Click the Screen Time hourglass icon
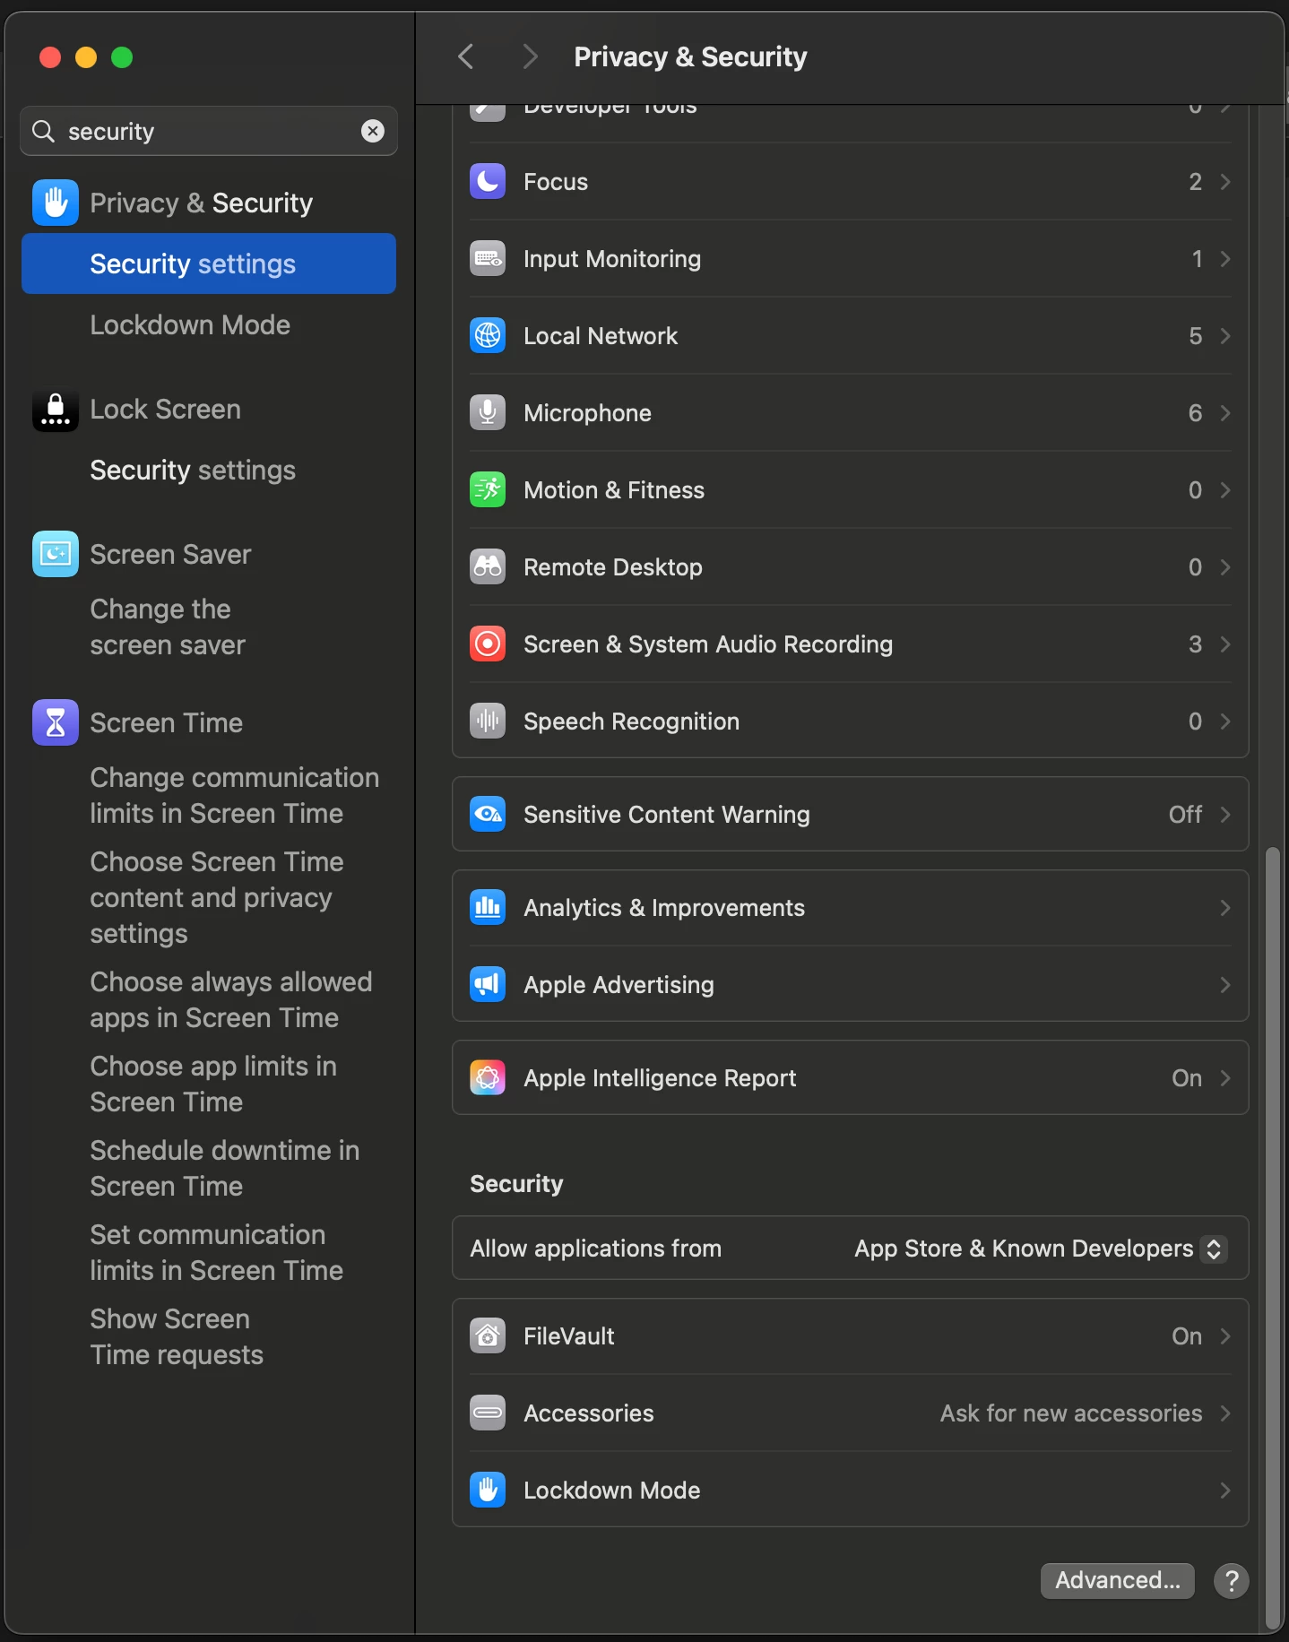 tap(56, 722)
